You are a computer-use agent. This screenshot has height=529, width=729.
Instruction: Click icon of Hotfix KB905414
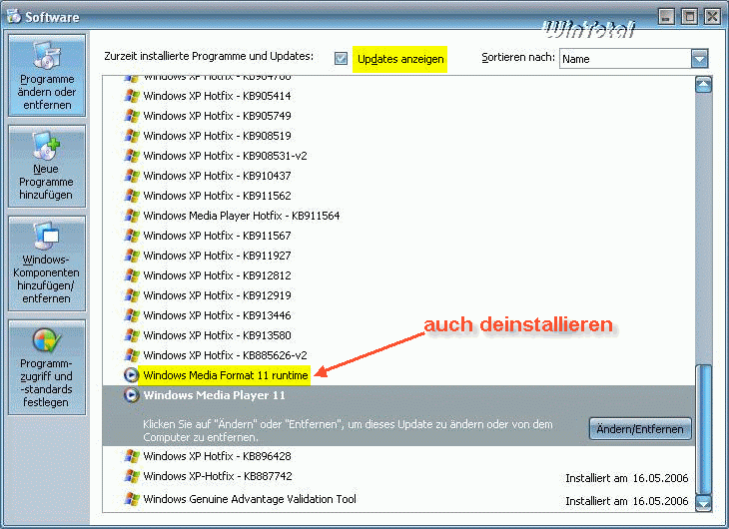[x=132, y=96]
